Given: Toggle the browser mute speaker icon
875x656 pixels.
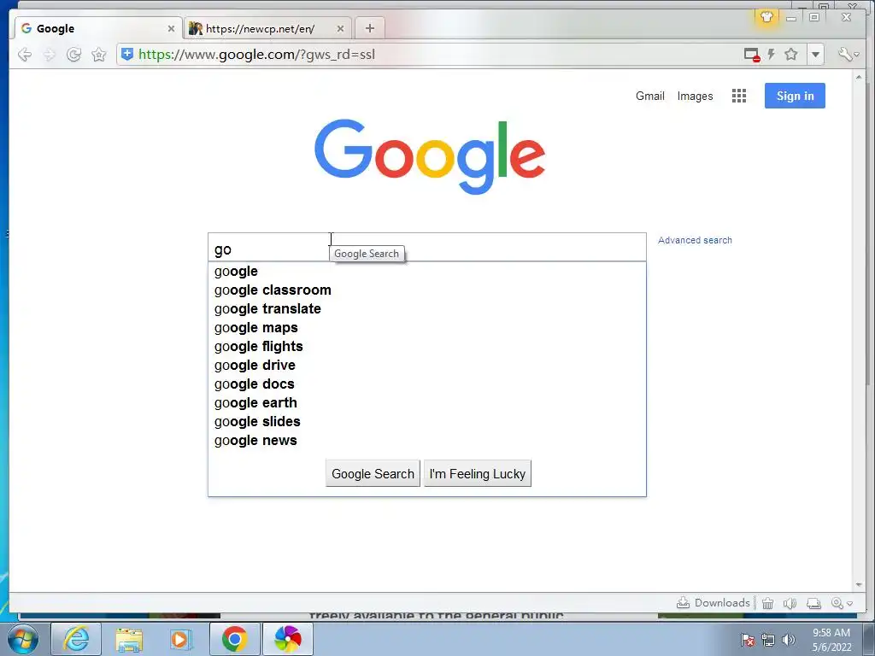Looking at the screenshot, I should point(789,603).
